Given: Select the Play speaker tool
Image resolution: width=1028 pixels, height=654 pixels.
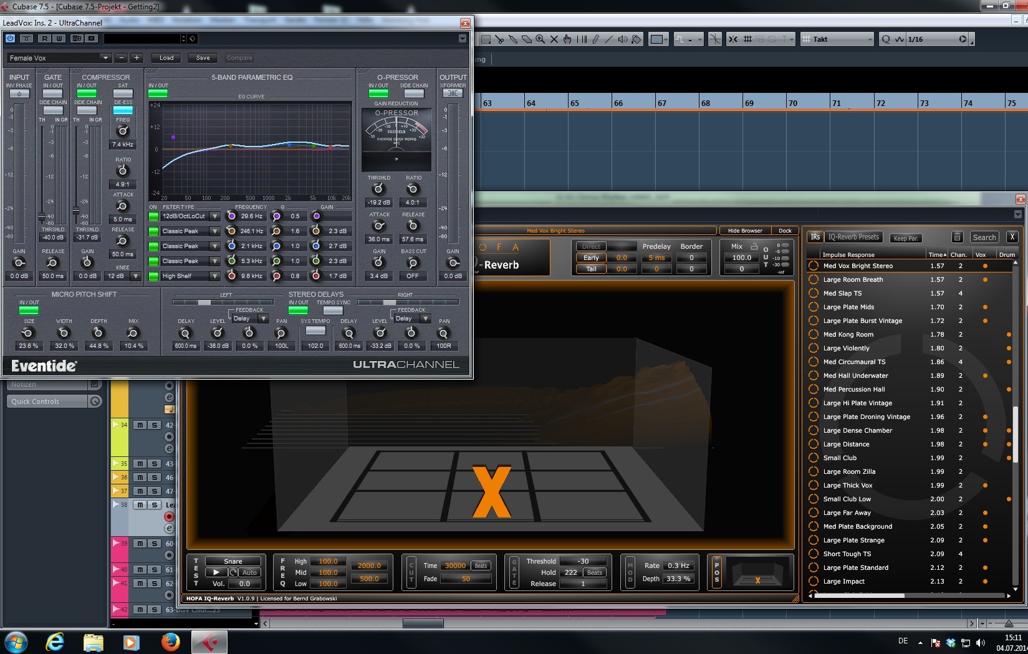Looking at the screenshot, I should click(x=623, y=39).
